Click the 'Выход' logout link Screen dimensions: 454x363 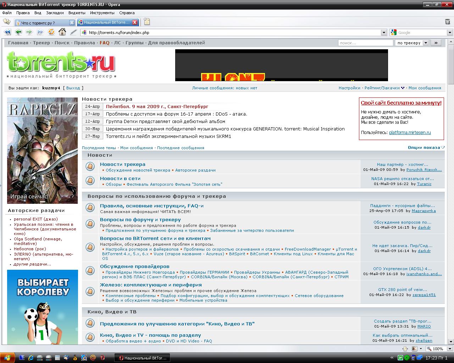(x=73, y=88)
